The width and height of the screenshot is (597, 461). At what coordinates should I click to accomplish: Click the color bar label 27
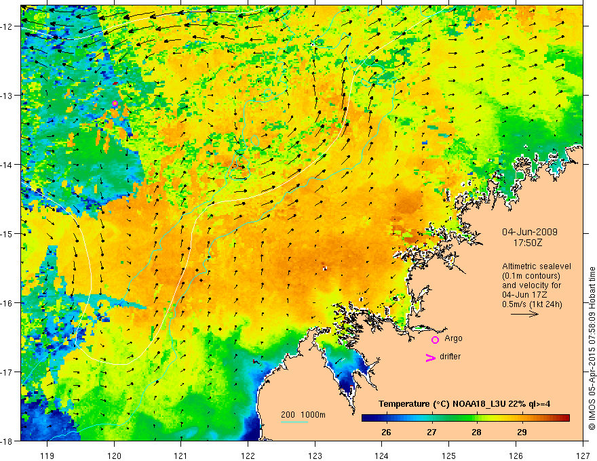tap(431, 432)
